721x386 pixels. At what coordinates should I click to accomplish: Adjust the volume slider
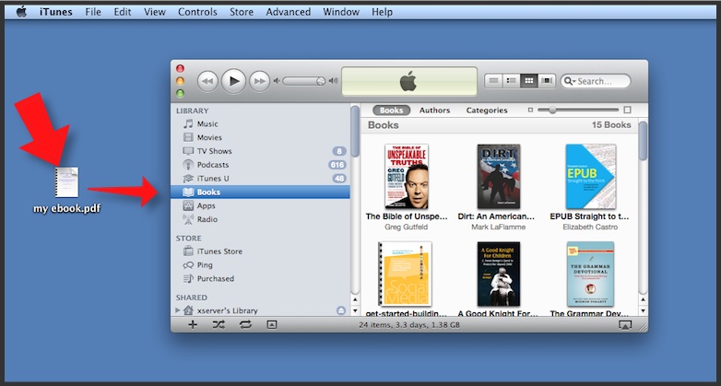tap(304, 81)
